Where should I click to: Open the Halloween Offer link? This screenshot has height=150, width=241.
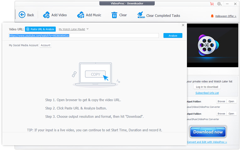click(226, 16)
